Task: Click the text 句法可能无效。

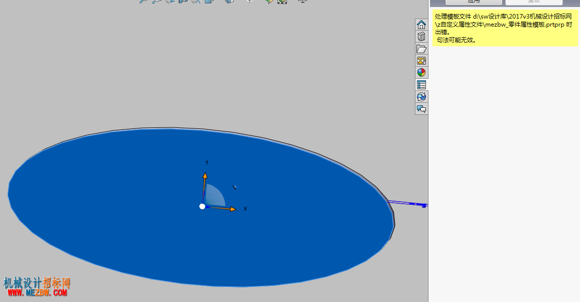Action: click(457, 40)
